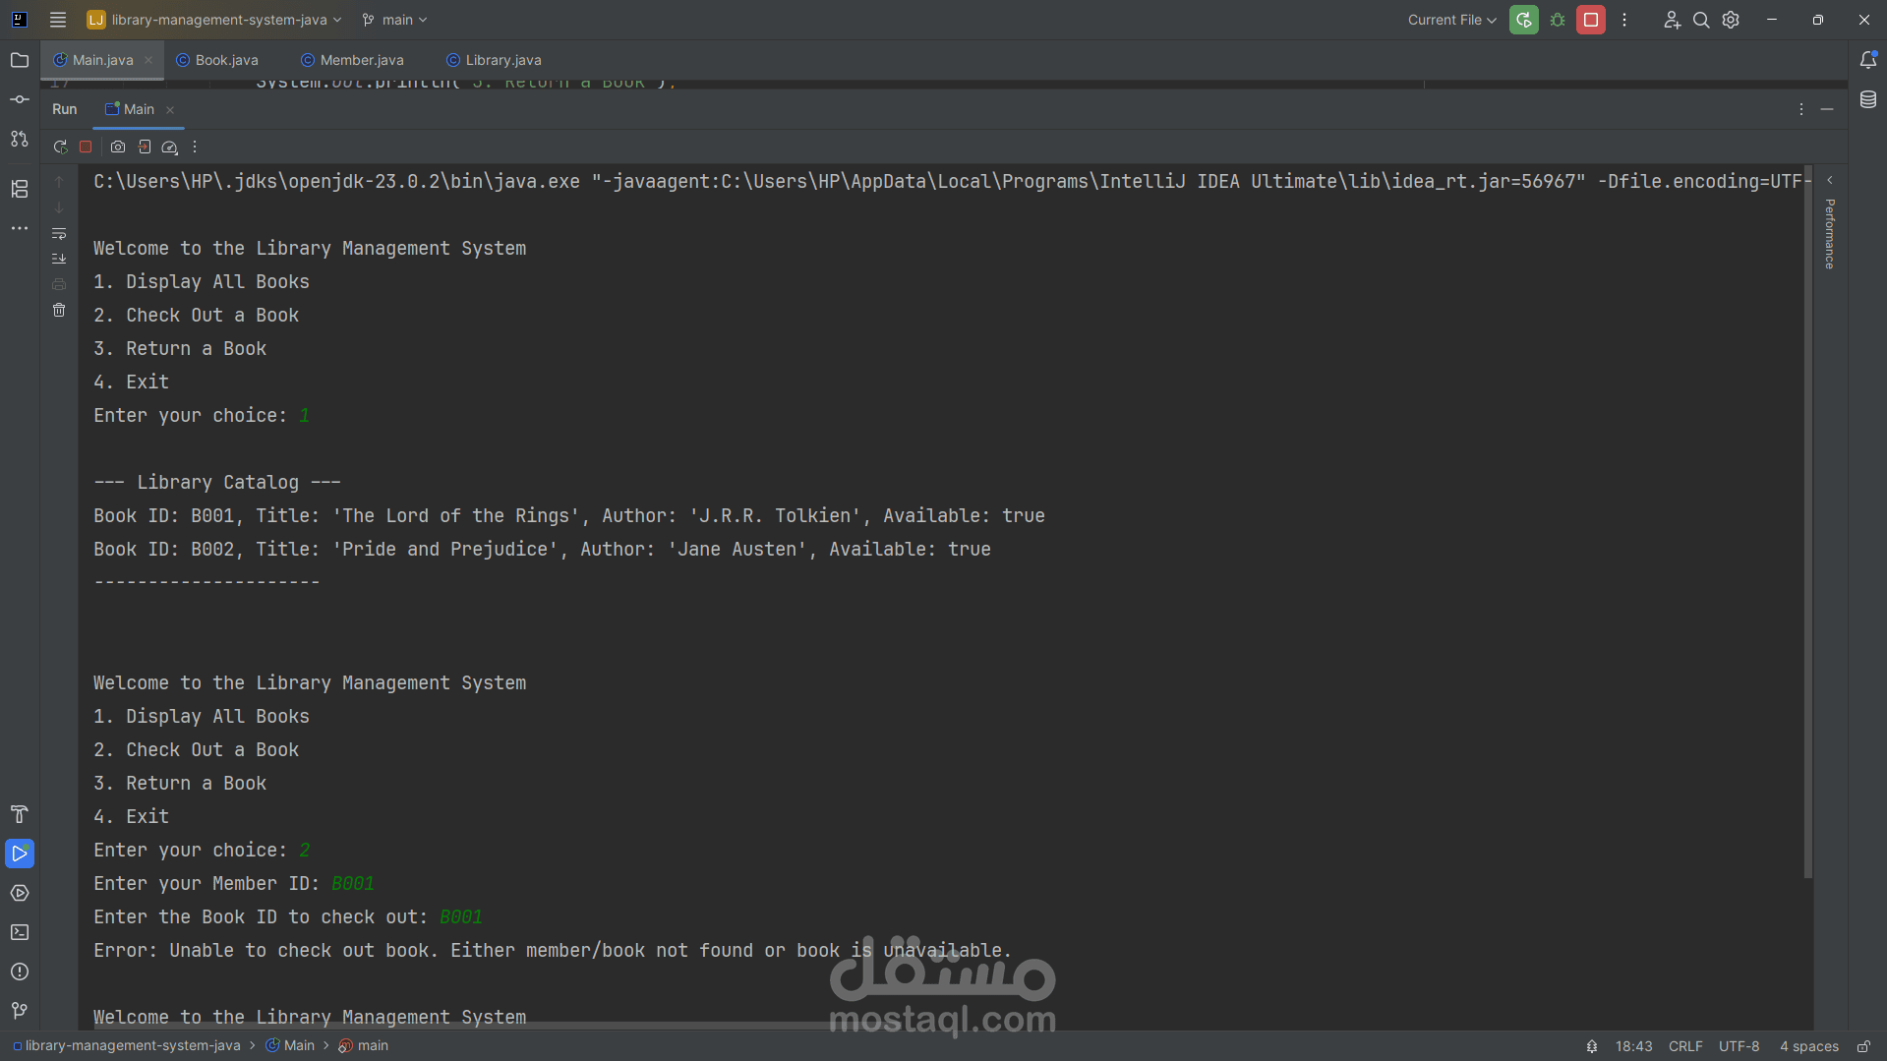Change the UTF-8 file encoding

tap(1739, 1046)
